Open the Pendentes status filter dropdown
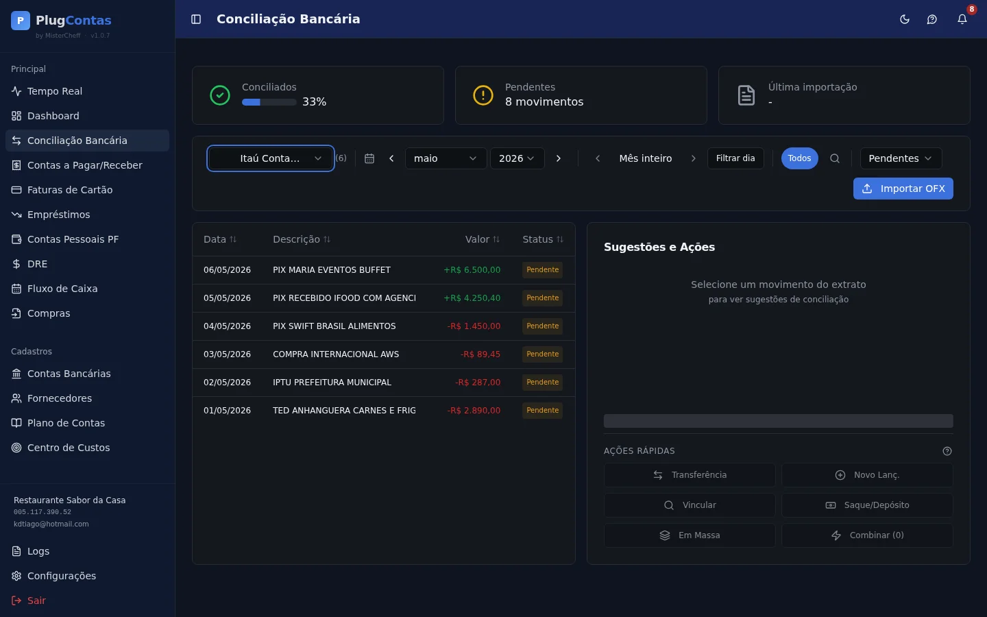The image size is (987, 617). point(901,158)
